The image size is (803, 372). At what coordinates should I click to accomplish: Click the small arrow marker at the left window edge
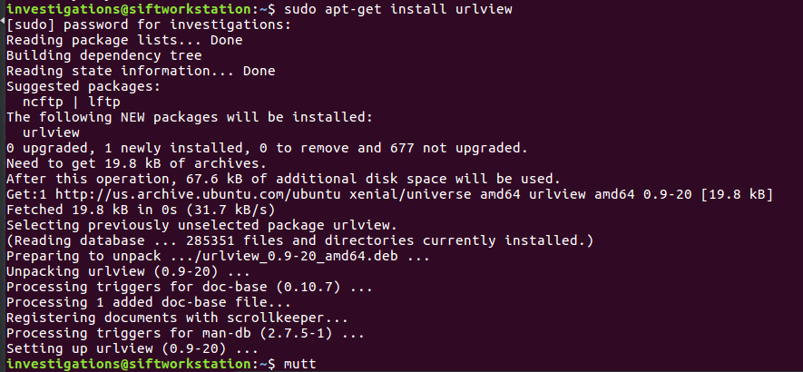(2, 19)
